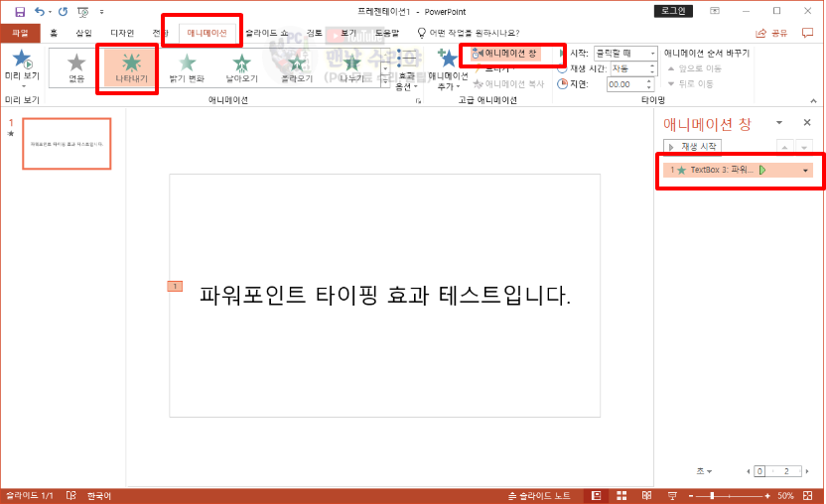The image size is (826, 504).
Task: Click the 어떤 작업을 원하시나요 search box
Action: 469,33
